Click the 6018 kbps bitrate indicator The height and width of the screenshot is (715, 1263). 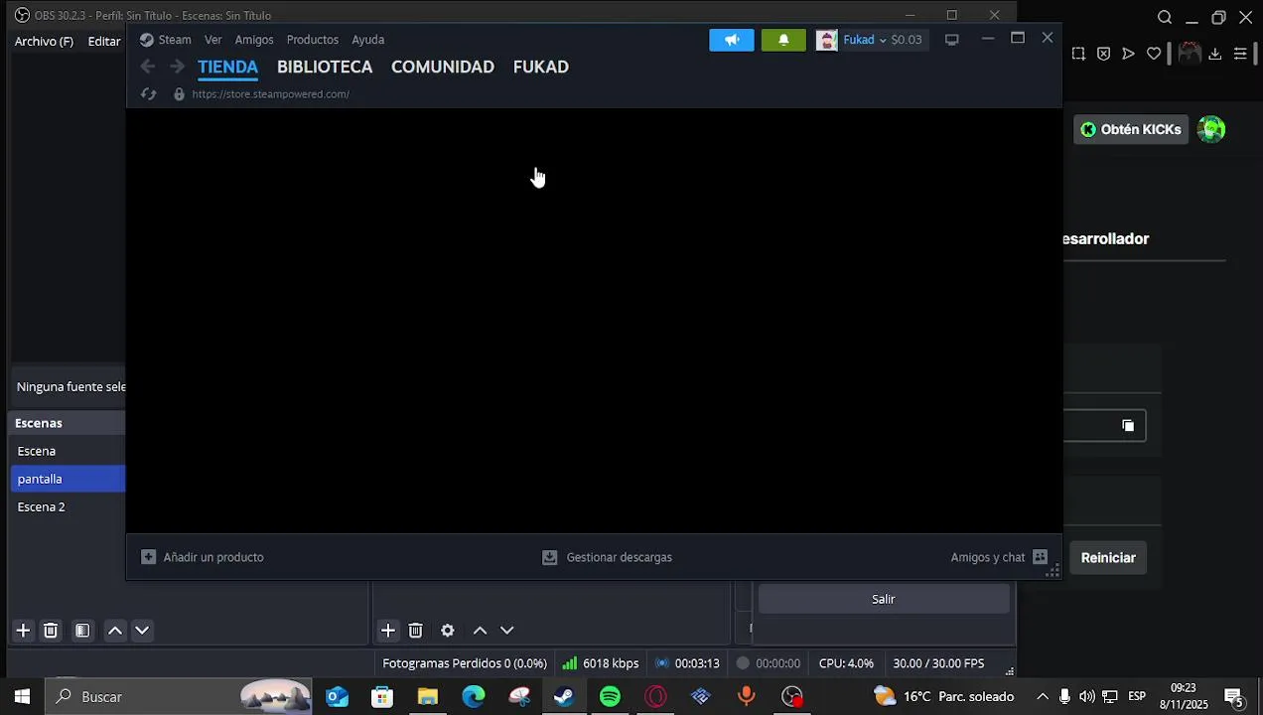[601, 663]
